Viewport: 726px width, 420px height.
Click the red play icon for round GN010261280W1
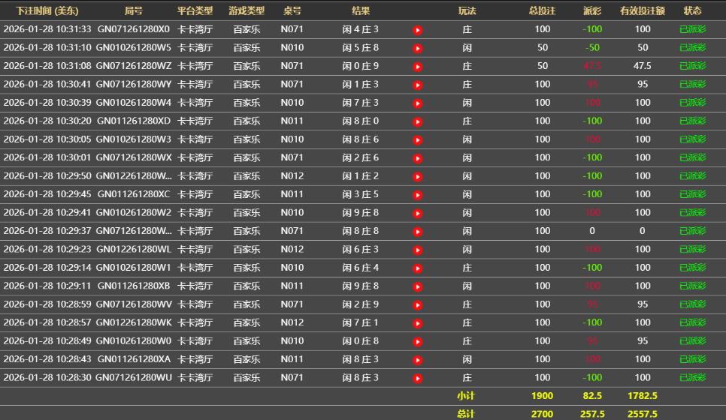click(x=418, y=268)
